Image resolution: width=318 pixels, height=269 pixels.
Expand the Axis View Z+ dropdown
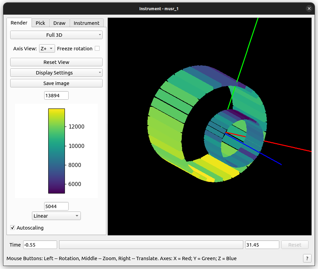47,49
